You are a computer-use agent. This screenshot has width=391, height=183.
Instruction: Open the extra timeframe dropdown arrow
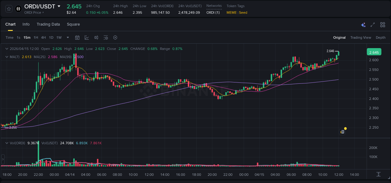67,37
